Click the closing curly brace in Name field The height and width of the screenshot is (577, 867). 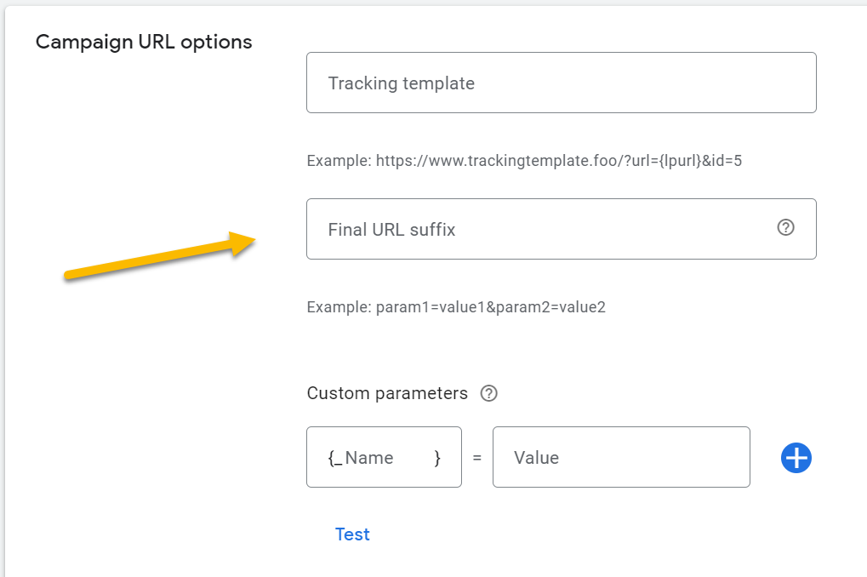[437, 458]
